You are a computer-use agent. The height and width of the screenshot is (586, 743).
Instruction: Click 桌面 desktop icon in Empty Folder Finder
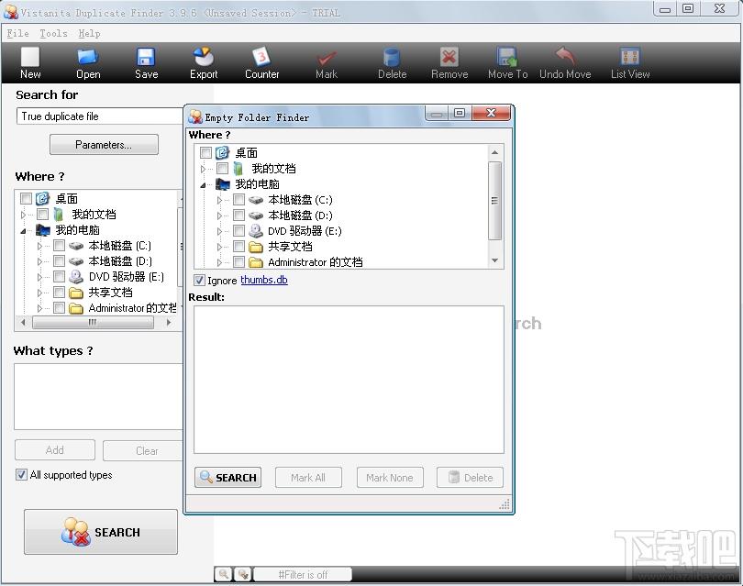tap(222, 152)
